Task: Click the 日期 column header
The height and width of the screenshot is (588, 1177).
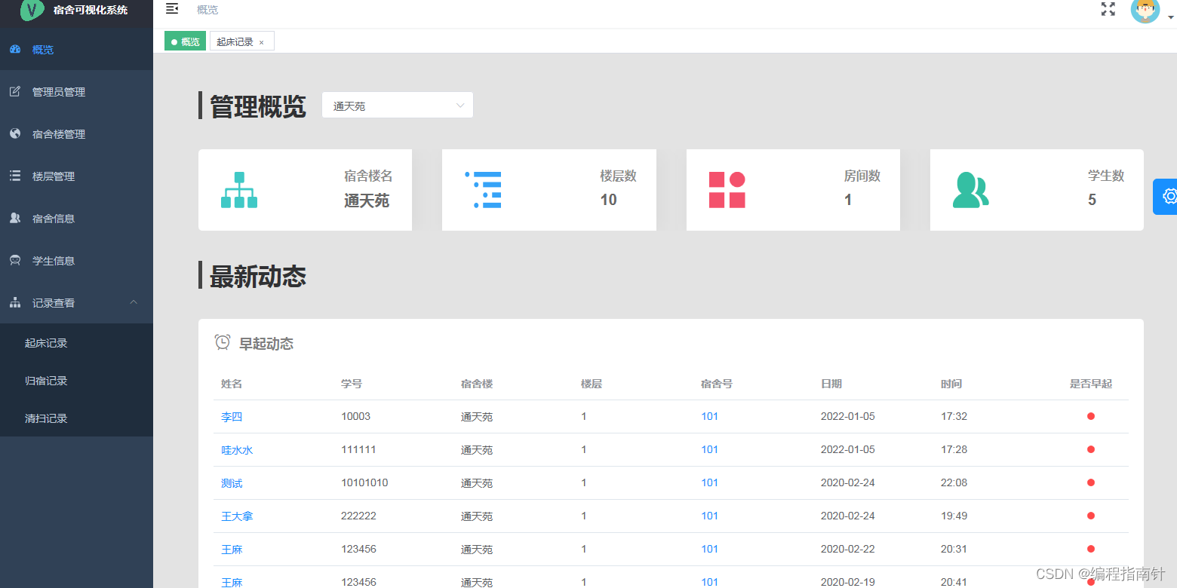Action: click(x=831, y=384)
